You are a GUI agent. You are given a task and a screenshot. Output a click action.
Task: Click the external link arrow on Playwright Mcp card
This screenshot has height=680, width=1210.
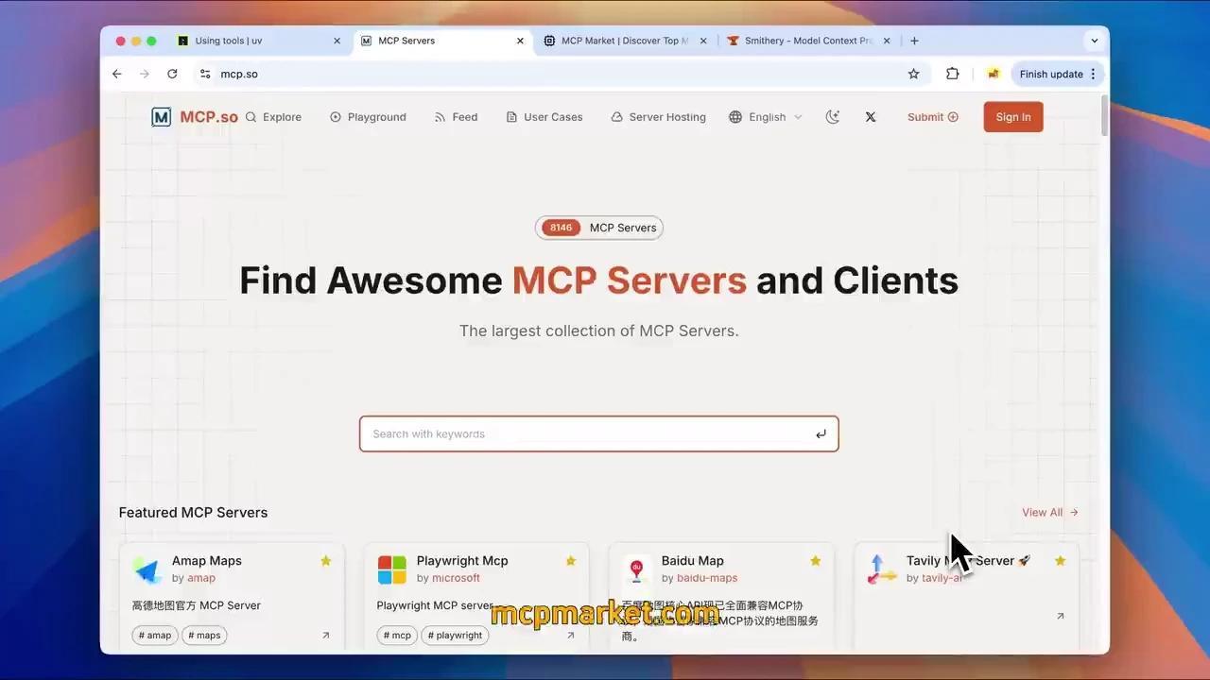[570, 636]
